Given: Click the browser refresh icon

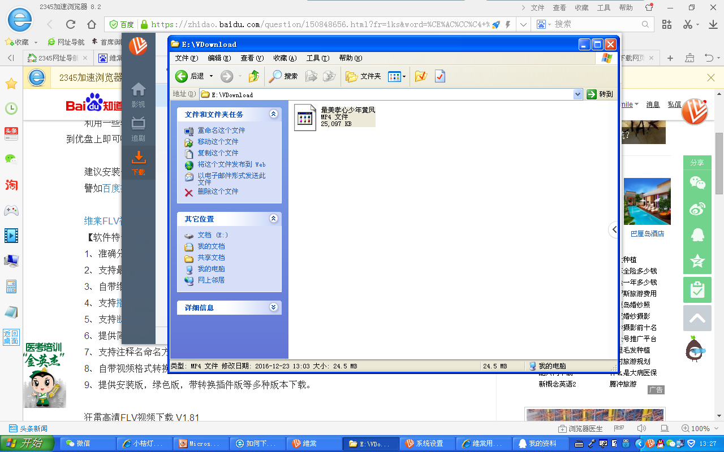Looking at the screenshot, I should click(x=71, y=24).
